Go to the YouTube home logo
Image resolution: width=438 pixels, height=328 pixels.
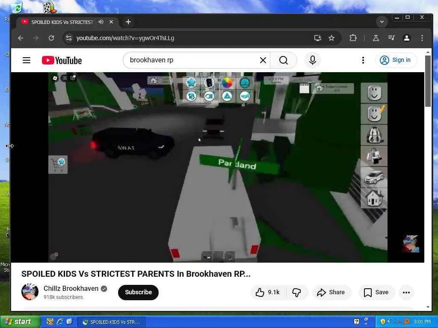point(62,60)
